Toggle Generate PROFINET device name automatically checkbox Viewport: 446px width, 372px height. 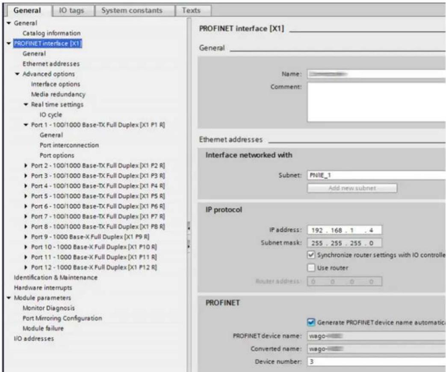pos(311,322)
